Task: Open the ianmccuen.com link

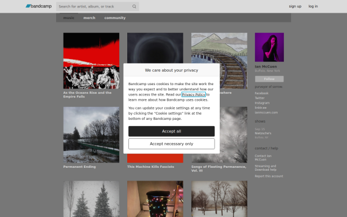Action: (266, 112)
